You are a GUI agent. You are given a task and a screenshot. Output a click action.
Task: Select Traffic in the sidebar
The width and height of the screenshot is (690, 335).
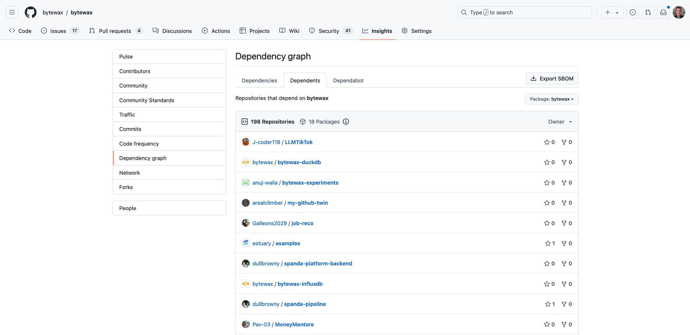pyautogui.click(x=169, y=115)
